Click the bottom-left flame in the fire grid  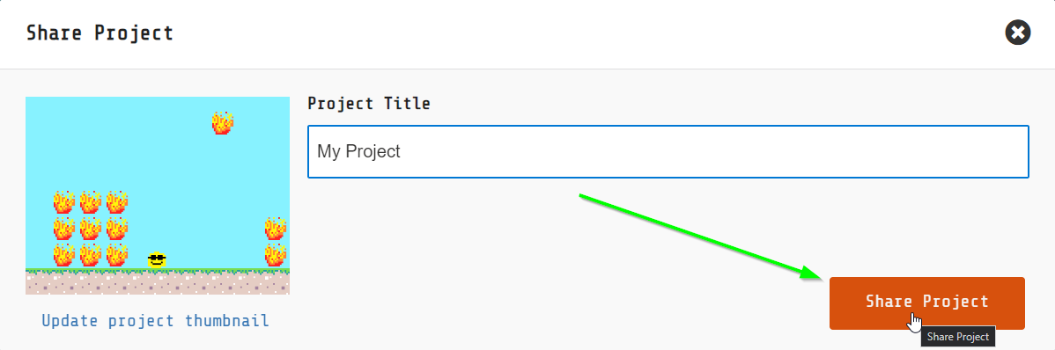pos(64,255)
